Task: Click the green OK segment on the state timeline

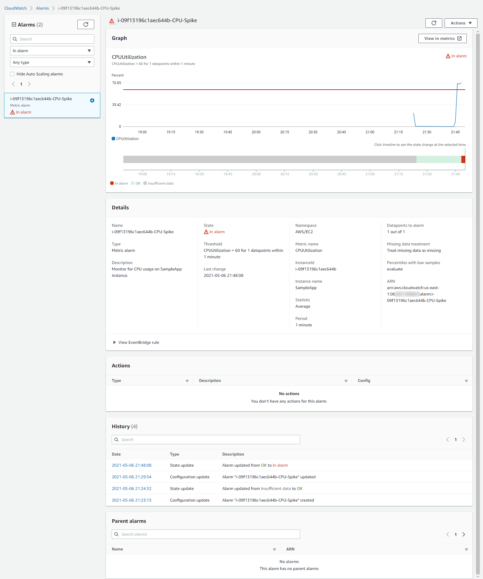Action: [439, 159]
